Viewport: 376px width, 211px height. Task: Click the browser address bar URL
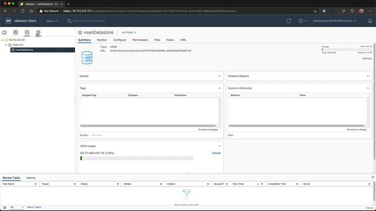point(150,11)
